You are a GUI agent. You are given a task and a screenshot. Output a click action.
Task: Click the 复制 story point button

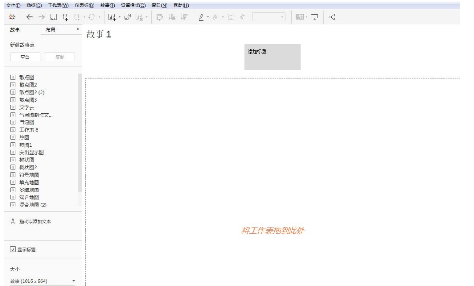tap(60, 57)
